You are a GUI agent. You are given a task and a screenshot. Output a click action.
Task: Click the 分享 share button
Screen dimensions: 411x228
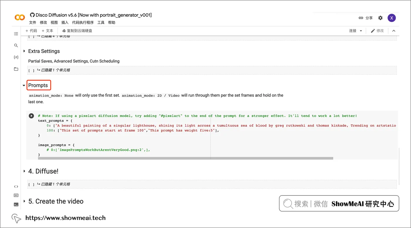coord(365,18)
